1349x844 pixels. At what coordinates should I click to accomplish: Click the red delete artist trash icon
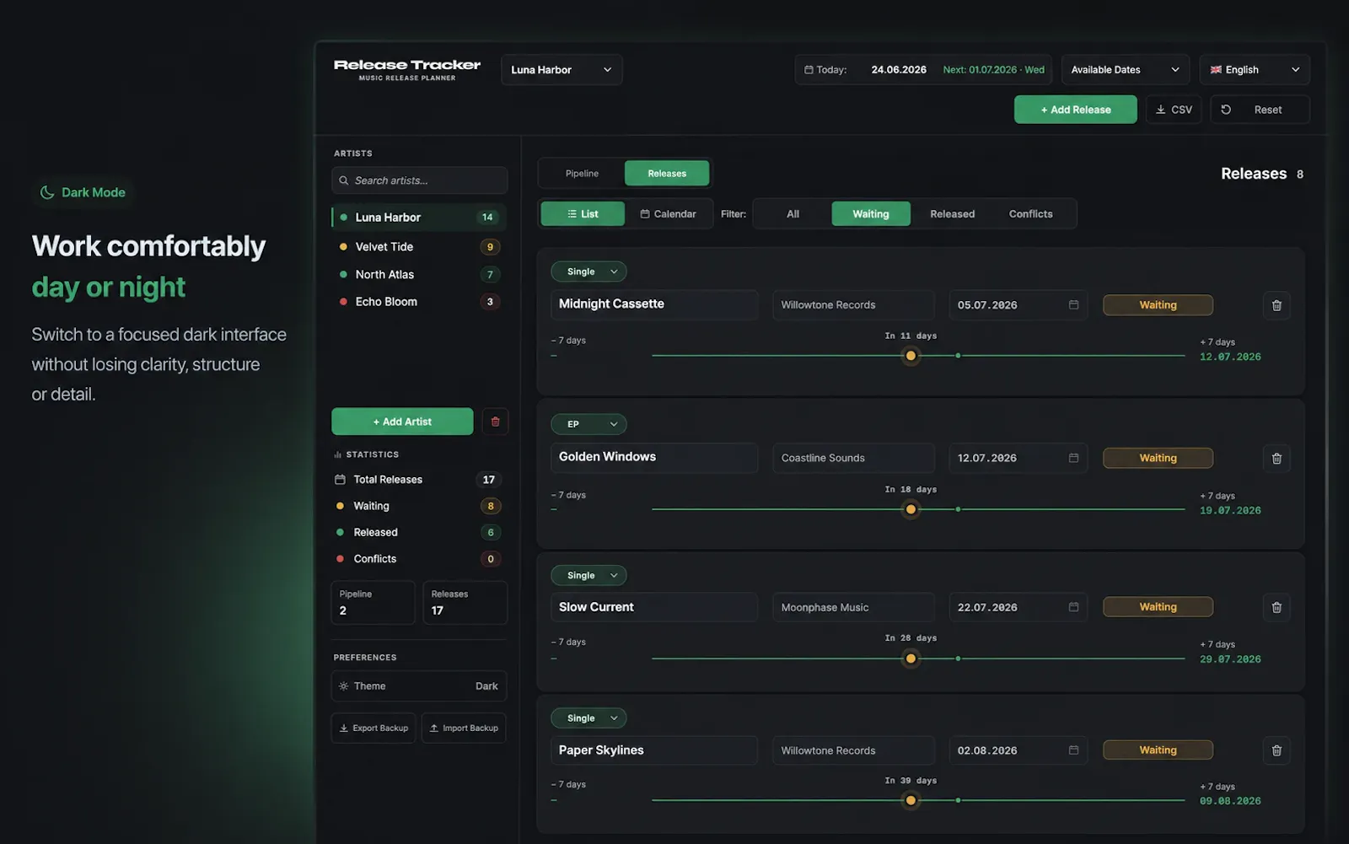click(x=495, y=422)
